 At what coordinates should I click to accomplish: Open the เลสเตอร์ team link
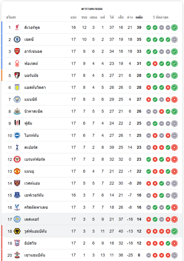[x=32, y=219]
